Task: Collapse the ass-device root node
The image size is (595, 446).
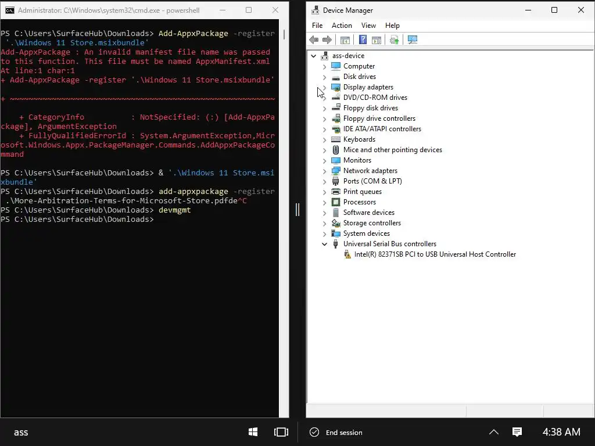Action: coord(313,56)
